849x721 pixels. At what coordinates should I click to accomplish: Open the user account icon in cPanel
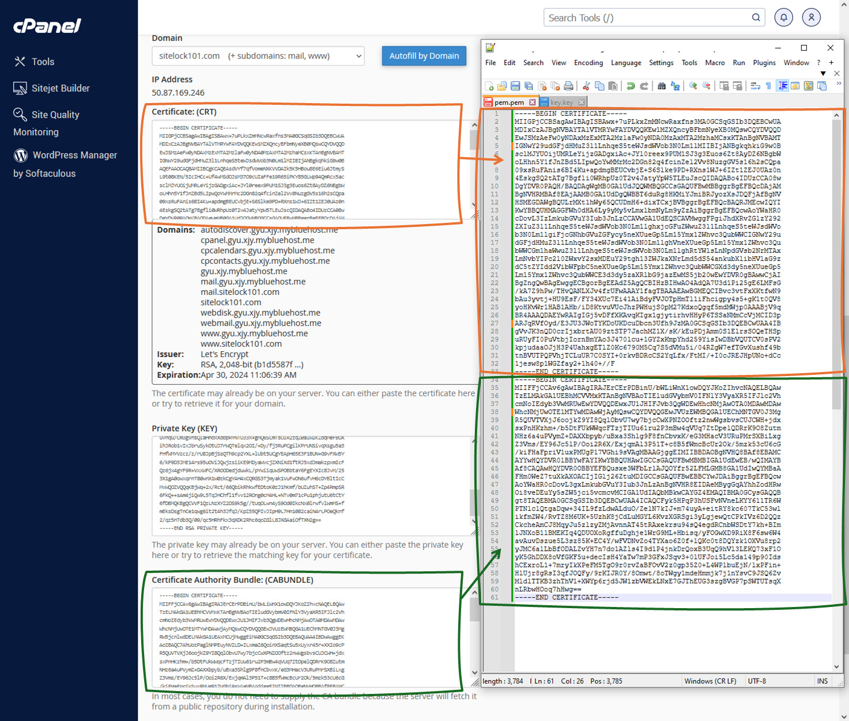(811, 17)
